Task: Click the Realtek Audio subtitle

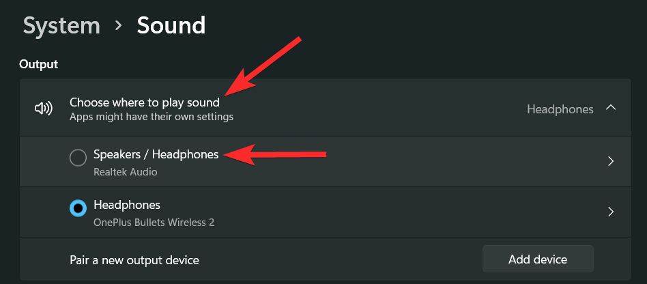Action: pyautogui.click(x=126, y=172)
